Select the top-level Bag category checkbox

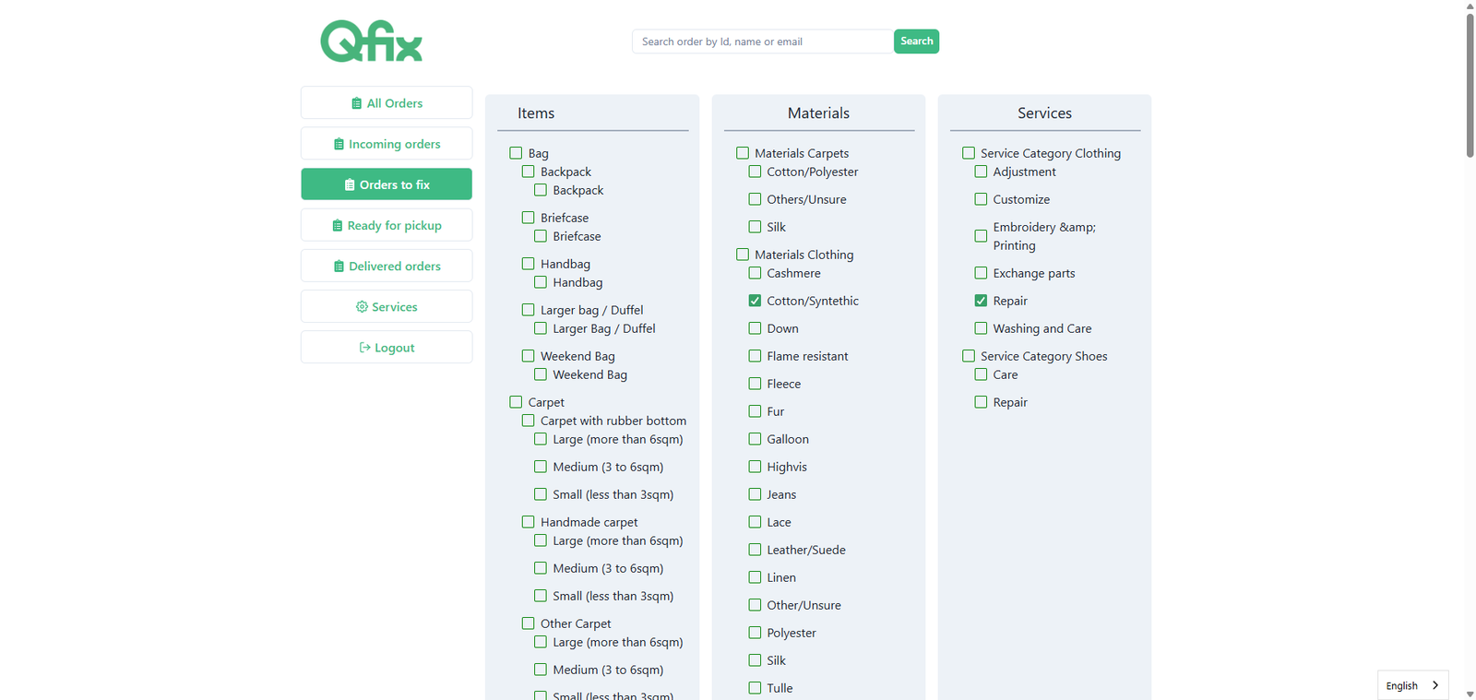point(516,153)
